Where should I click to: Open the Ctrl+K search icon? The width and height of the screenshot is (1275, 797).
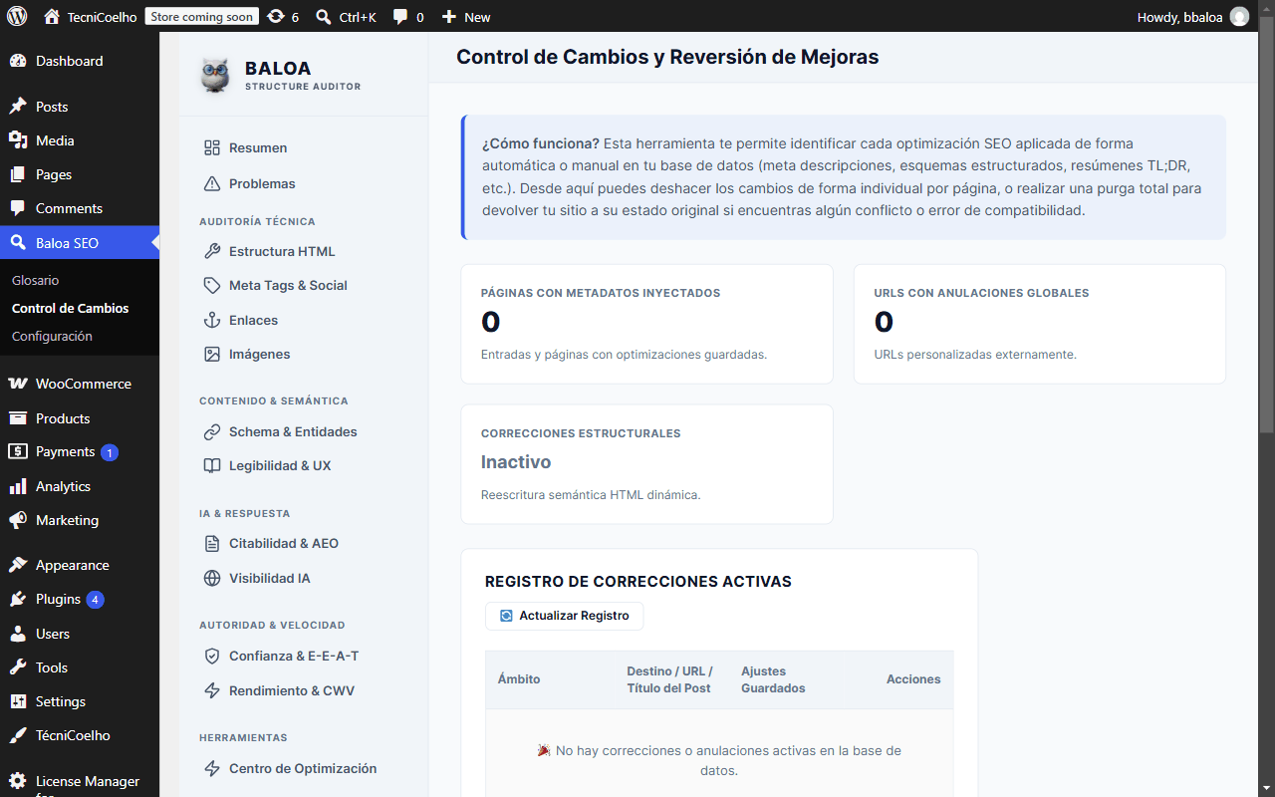pos(323,16)
